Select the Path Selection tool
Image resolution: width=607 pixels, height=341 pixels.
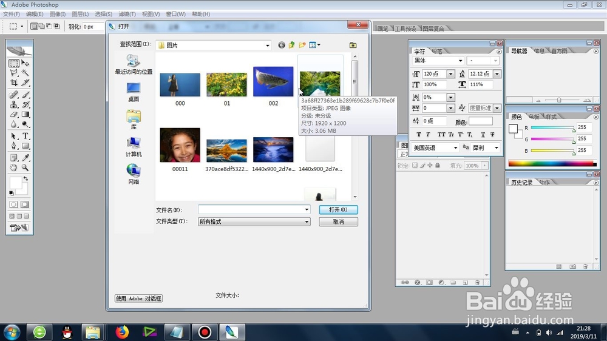(13, 137)
